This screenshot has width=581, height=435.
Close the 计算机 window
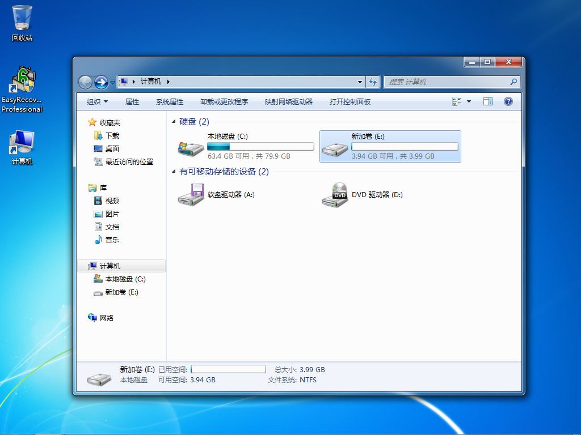[x=509, y=62]
